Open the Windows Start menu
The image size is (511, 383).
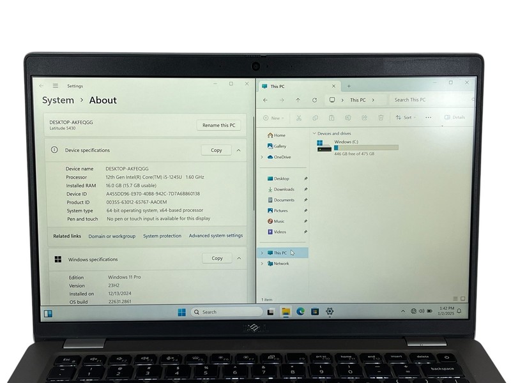182,312
